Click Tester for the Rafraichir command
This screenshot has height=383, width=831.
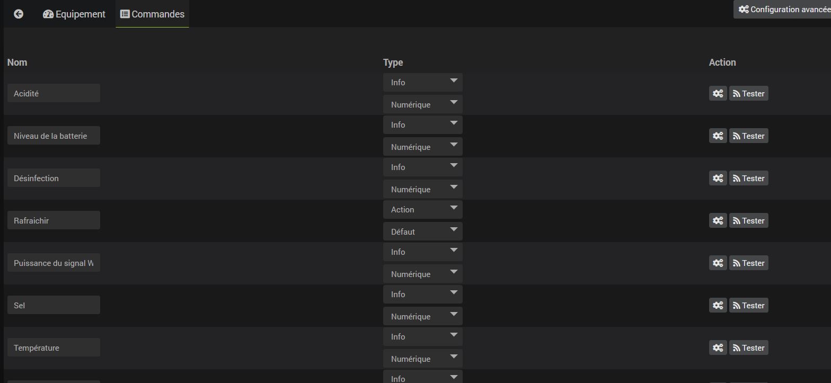coord(749,220)
